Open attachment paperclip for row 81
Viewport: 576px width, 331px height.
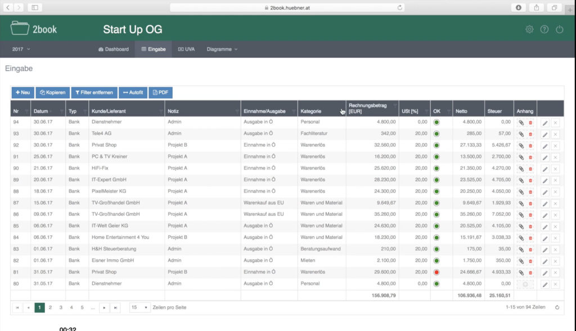tap(521, 273)
